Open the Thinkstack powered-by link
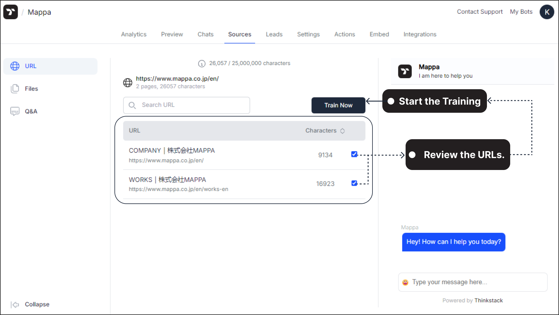 pos(488,300)
